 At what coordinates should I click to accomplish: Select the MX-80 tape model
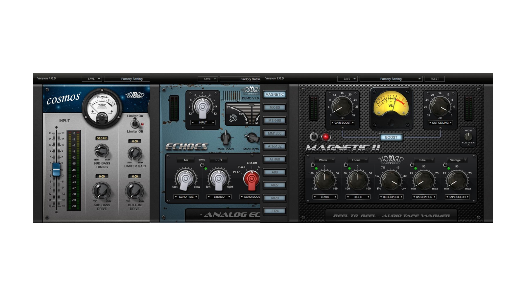(275, 108)
